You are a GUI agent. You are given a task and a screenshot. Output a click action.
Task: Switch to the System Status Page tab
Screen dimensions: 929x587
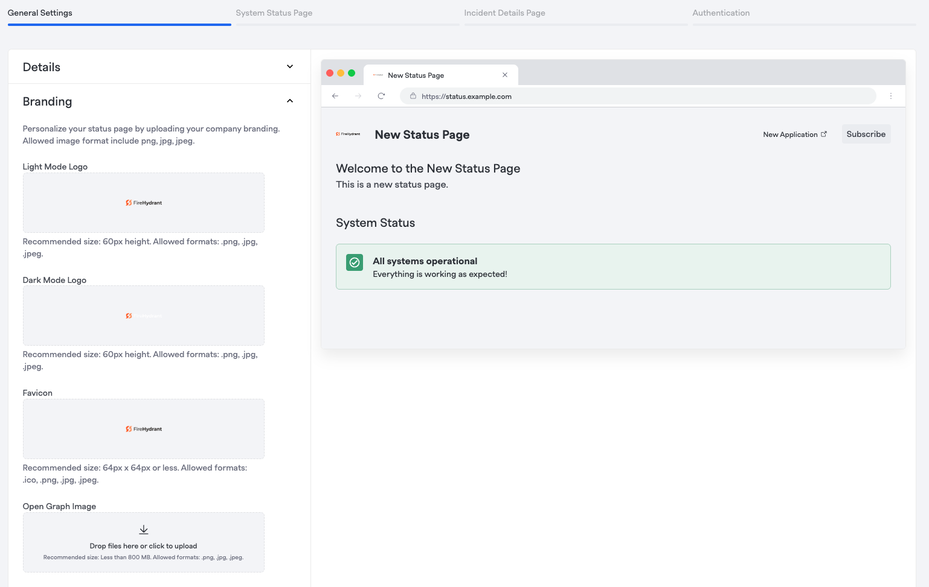coord(274,13)
